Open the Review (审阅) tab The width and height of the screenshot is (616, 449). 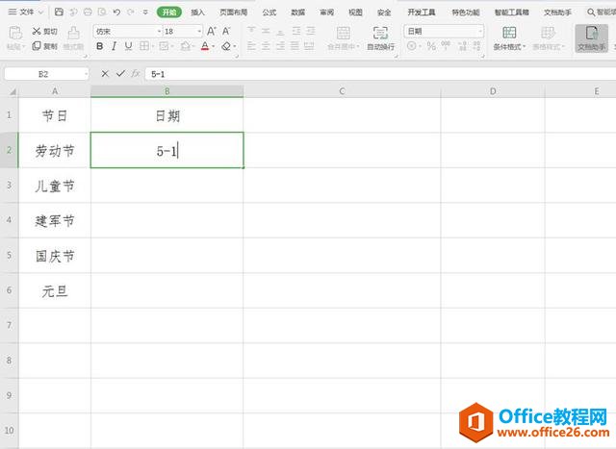[327, 12]
